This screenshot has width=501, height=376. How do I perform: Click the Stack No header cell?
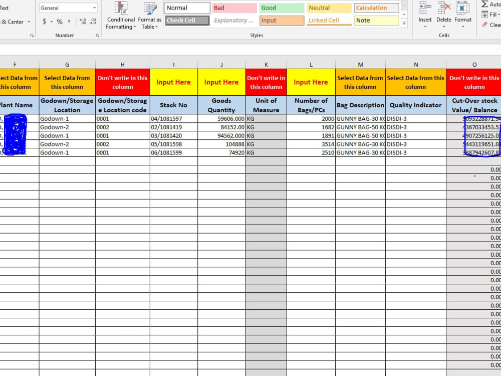click(174, 105)
